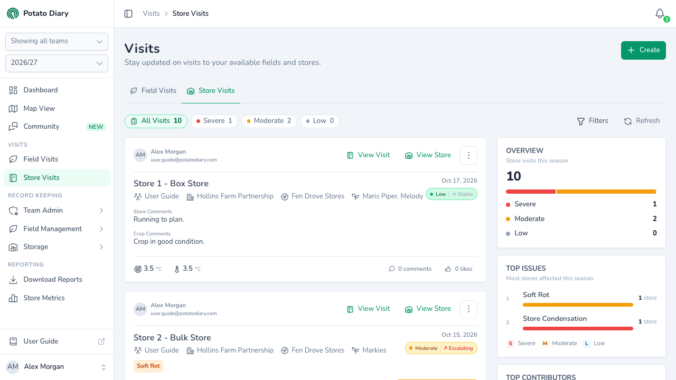Click the likes thumbs-up on Store 1
Viewport: 676px width, 380px height.
pos(458,269)
